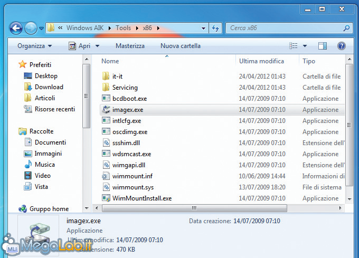Sort by the Nome column header
The height and width of the screenshot is (258, 359).
[110, 61]
